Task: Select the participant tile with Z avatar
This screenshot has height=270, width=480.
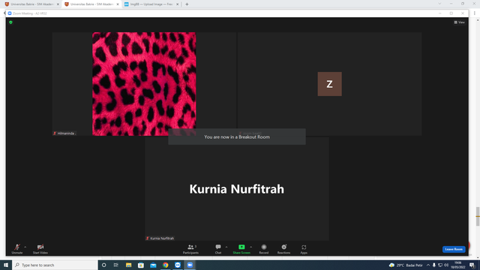Action: (329, 84)
